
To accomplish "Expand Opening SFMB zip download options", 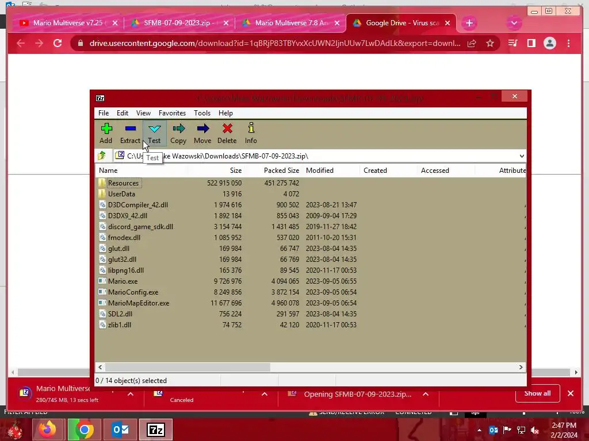I will (426, 394).
